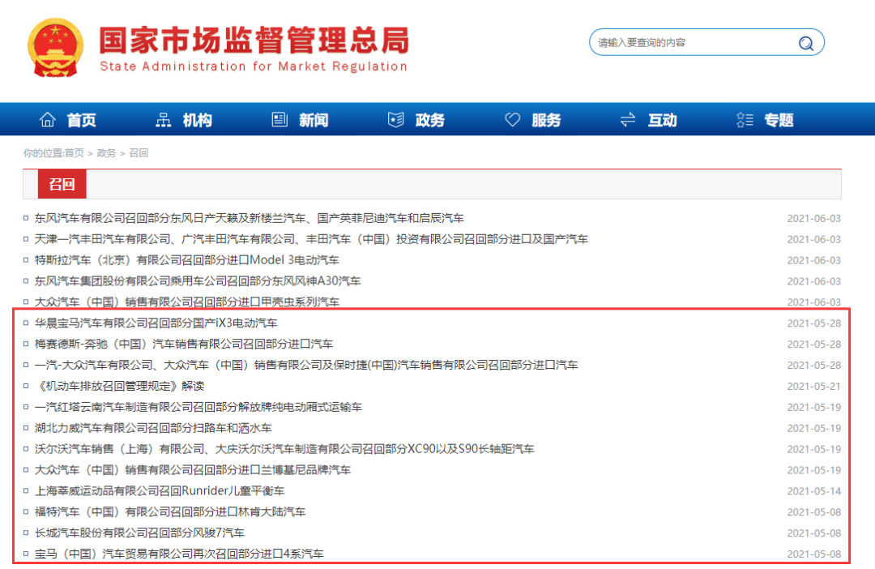Open the 华晨宝马 iX3 recall notice
The image size is (875, 569).
click(x=156, y=323)
